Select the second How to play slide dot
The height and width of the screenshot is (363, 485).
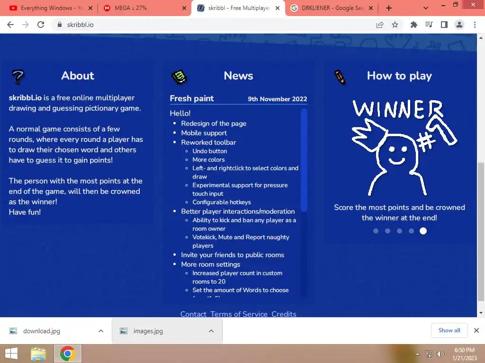point(387,231)
